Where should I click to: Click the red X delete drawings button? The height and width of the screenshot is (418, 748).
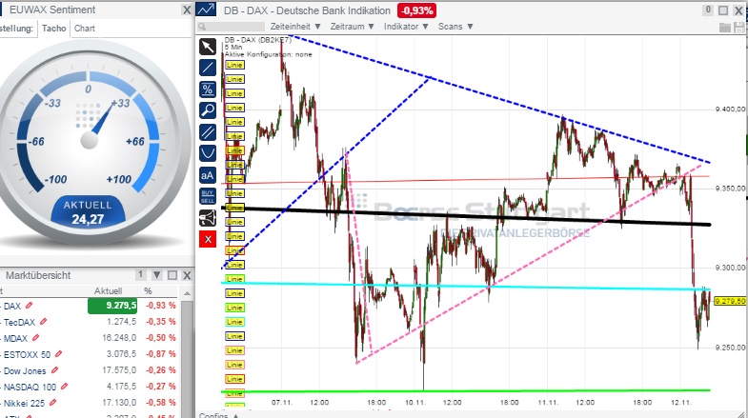pos(208,239)
